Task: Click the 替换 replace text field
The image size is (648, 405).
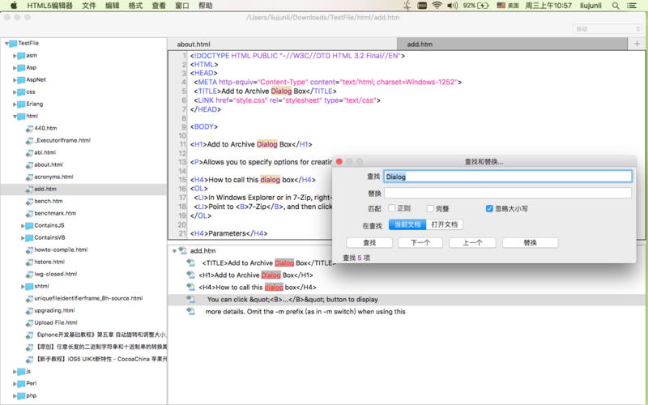Action: click(507, 194)
